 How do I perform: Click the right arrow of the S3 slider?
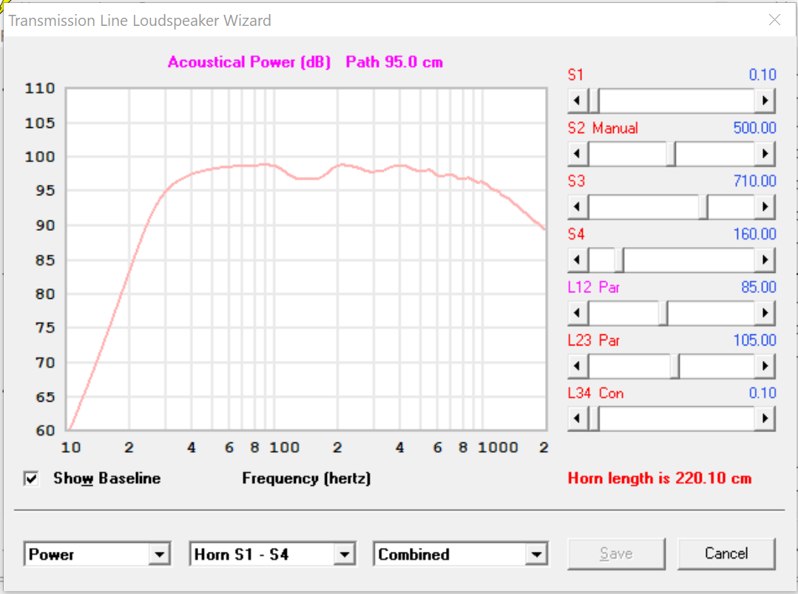point(765,206)
